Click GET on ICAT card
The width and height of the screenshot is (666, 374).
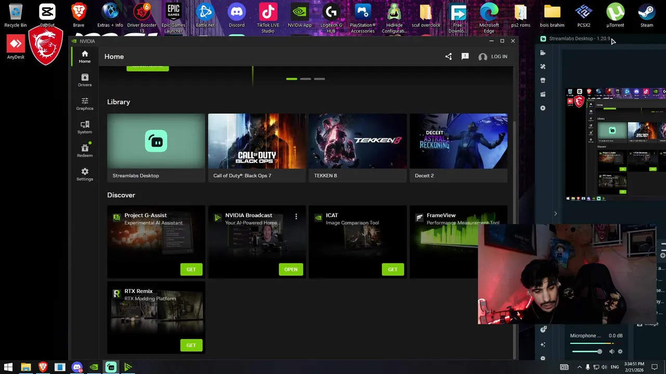[x=392, y=269]
